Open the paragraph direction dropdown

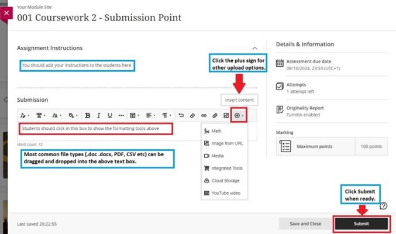pos(167,115)
